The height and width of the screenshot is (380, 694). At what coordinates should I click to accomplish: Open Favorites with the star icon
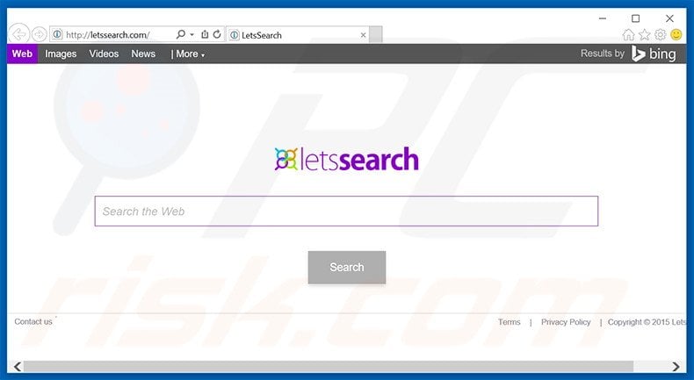[645, 34]
